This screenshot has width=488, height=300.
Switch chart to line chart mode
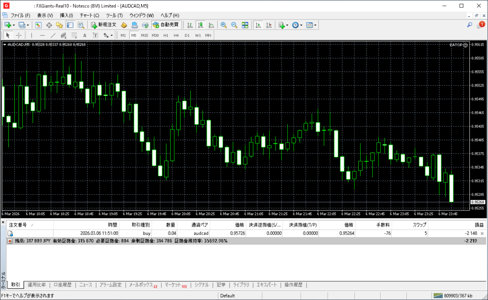tap(211, 25)
